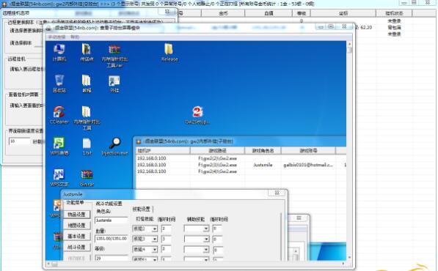Click the 背包满 status cell in main window

[x=394, y=27]
